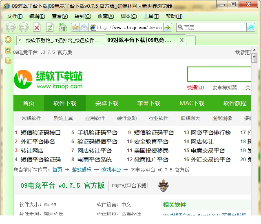
Task: Open the 工具(T) menu
Action: 151,16
